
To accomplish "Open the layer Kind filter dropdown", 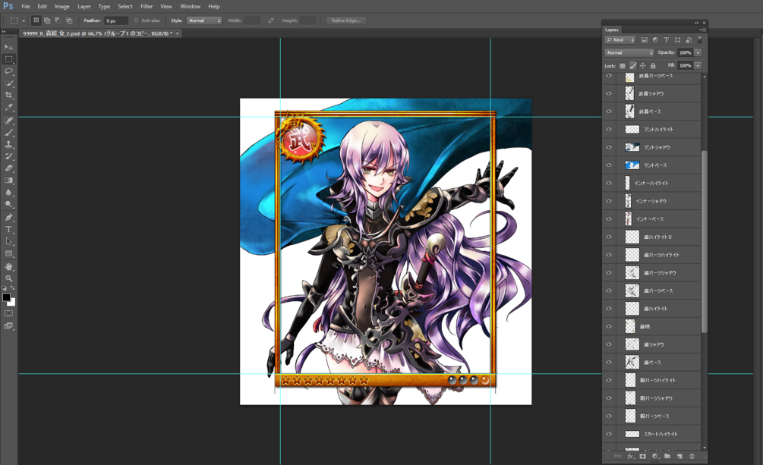I will pyautogui.click(x=620, y=40).
